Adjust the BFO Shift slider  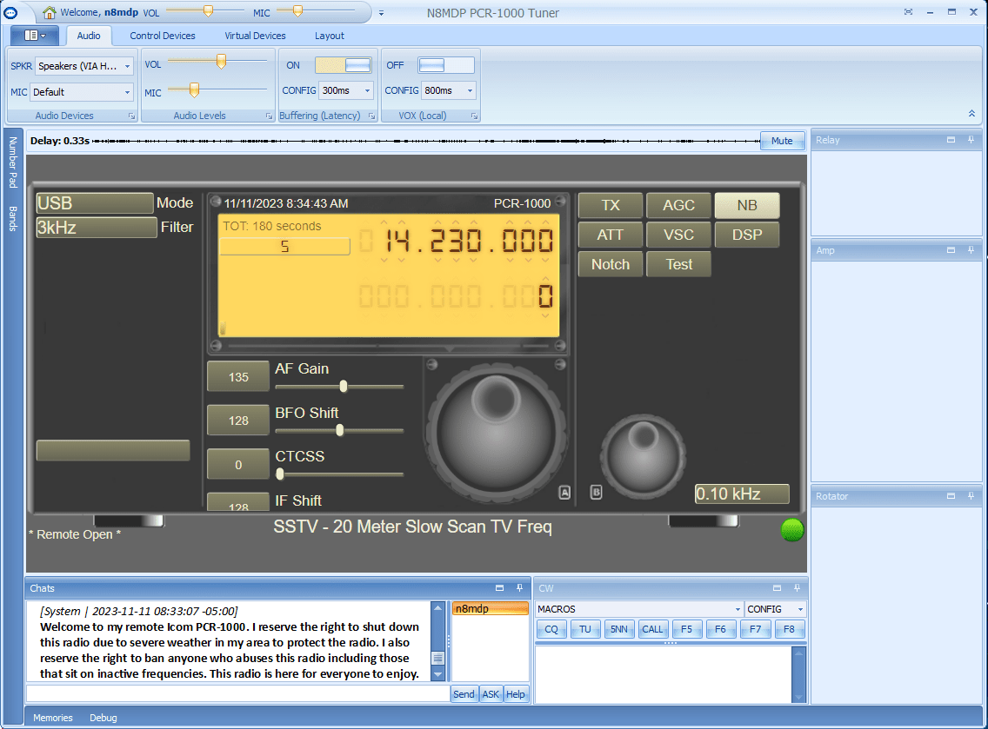point(339,431)
